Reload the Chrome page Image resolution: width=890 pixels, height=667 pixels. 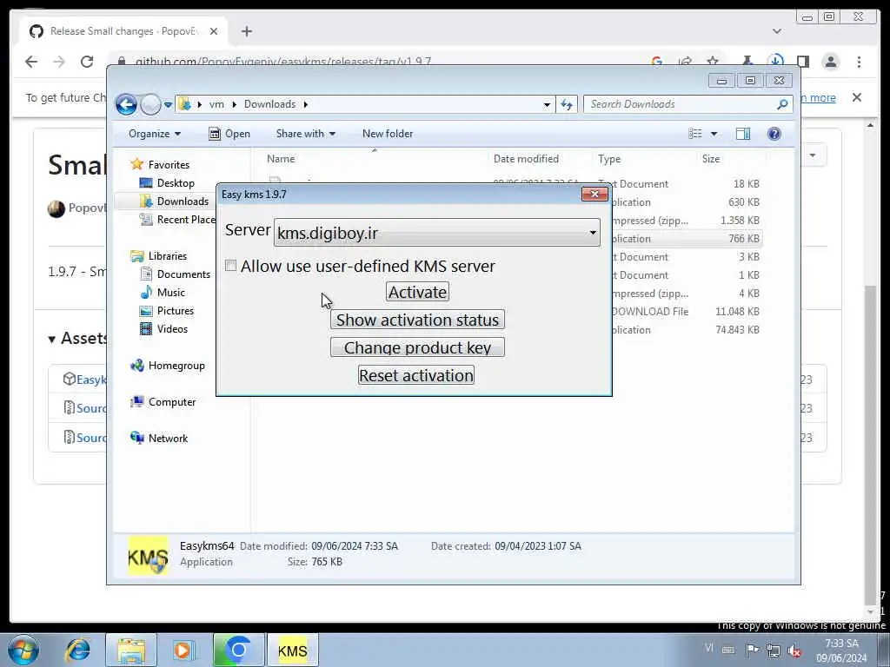(x=87, y=62)
